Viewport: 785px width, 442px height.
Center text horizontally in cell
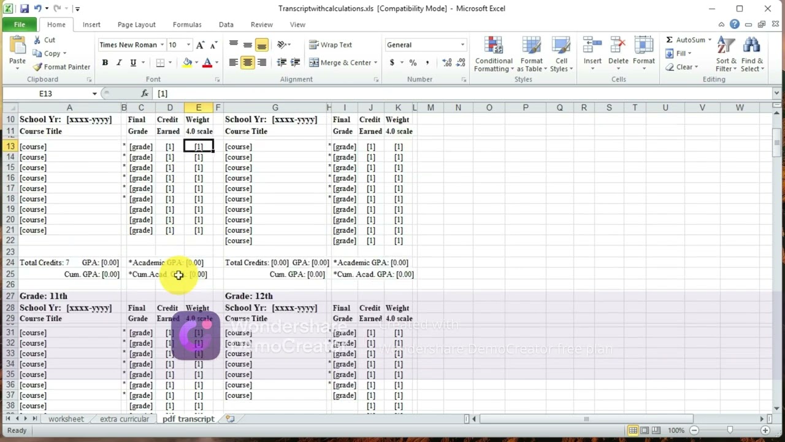point(247,63)
